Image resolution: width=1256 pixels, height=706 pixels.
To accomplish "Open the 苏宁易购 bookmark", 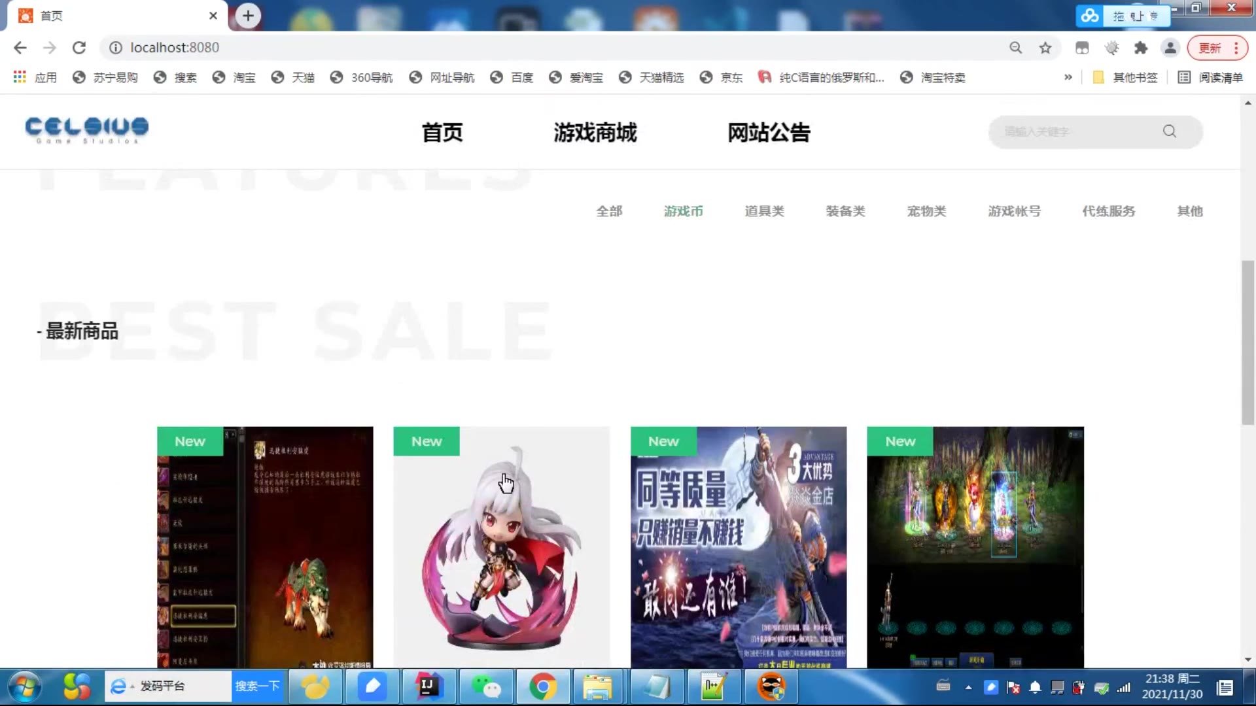I will pos(105,77).
